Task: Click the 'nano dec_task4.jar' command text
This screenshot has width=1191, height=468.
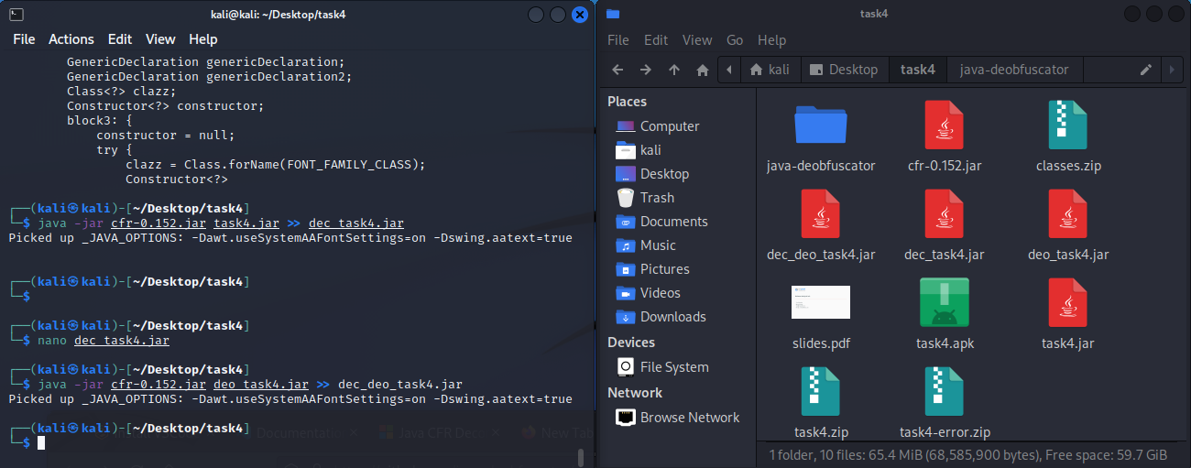Action: click(104, 341)
